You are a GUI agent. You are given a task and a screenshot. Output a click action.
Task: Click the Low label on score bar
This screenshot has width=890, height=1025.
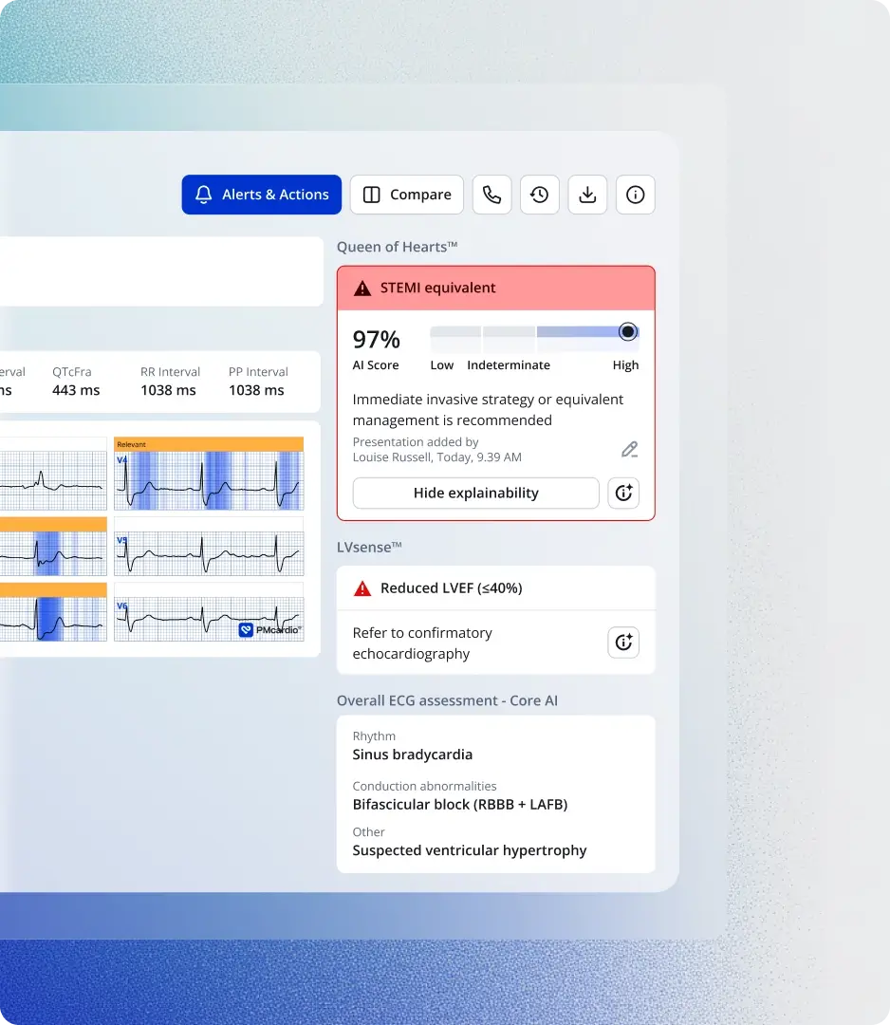[442, 364]
